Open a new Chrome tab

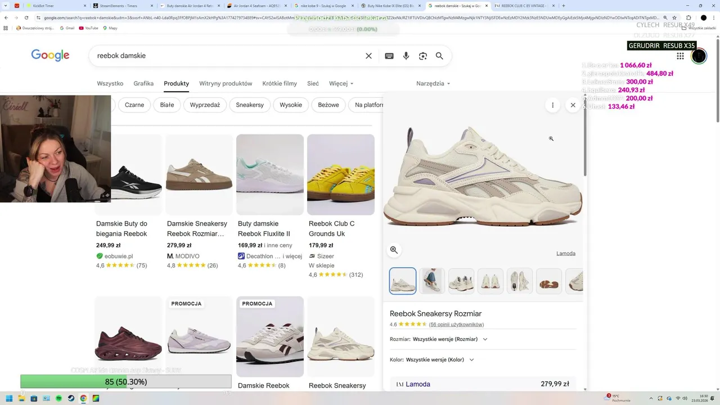coord(564,6)
